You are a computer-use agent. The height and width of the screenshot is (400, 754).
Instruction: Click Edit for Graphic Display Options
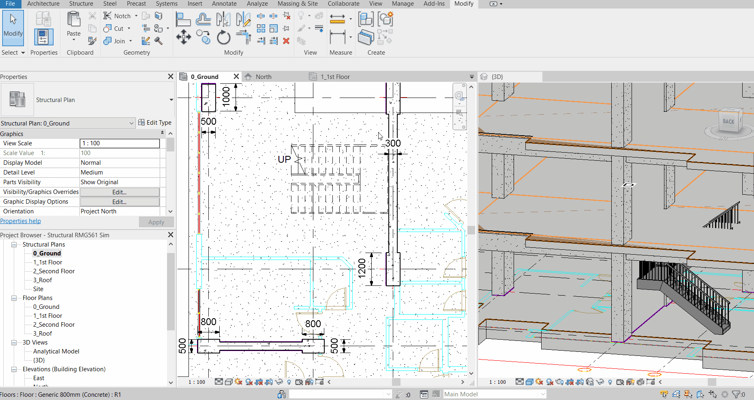(x=120, y=202)
